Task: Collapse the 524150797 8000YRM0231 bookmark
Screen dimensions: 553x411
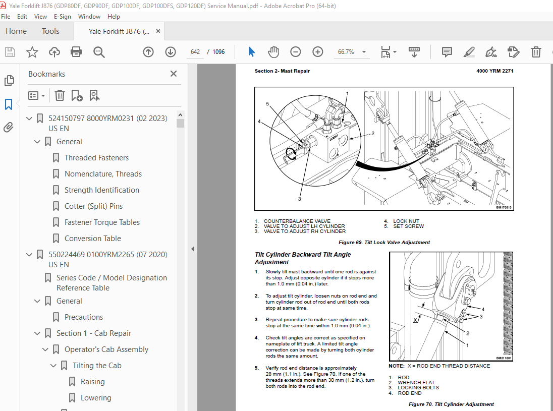Action: point(29,119)
